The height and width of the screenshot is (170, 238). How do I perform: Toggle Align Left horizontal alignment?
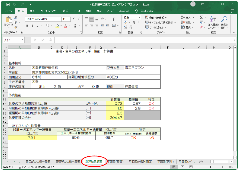[87, 26]
